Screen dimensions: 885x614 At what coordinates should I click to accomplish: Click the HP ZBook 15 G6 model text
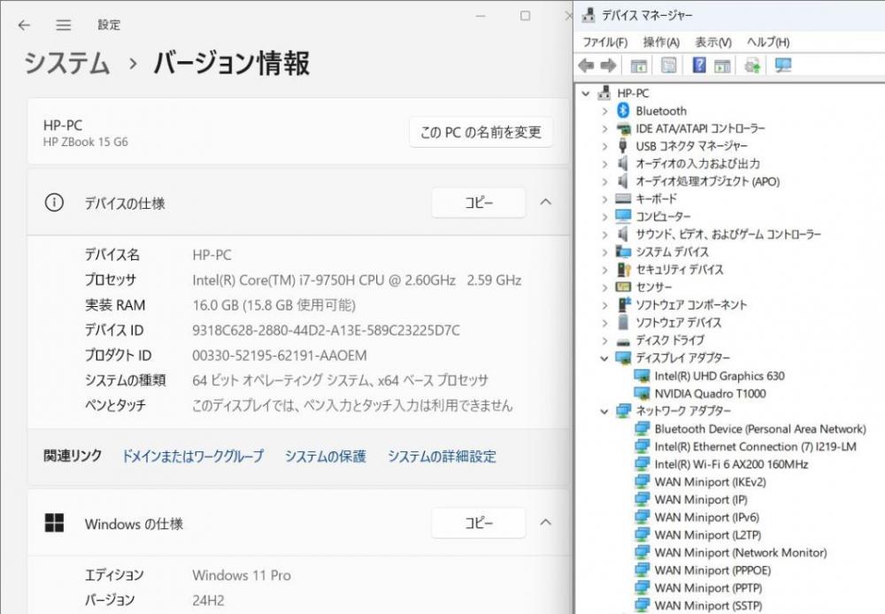86,142
